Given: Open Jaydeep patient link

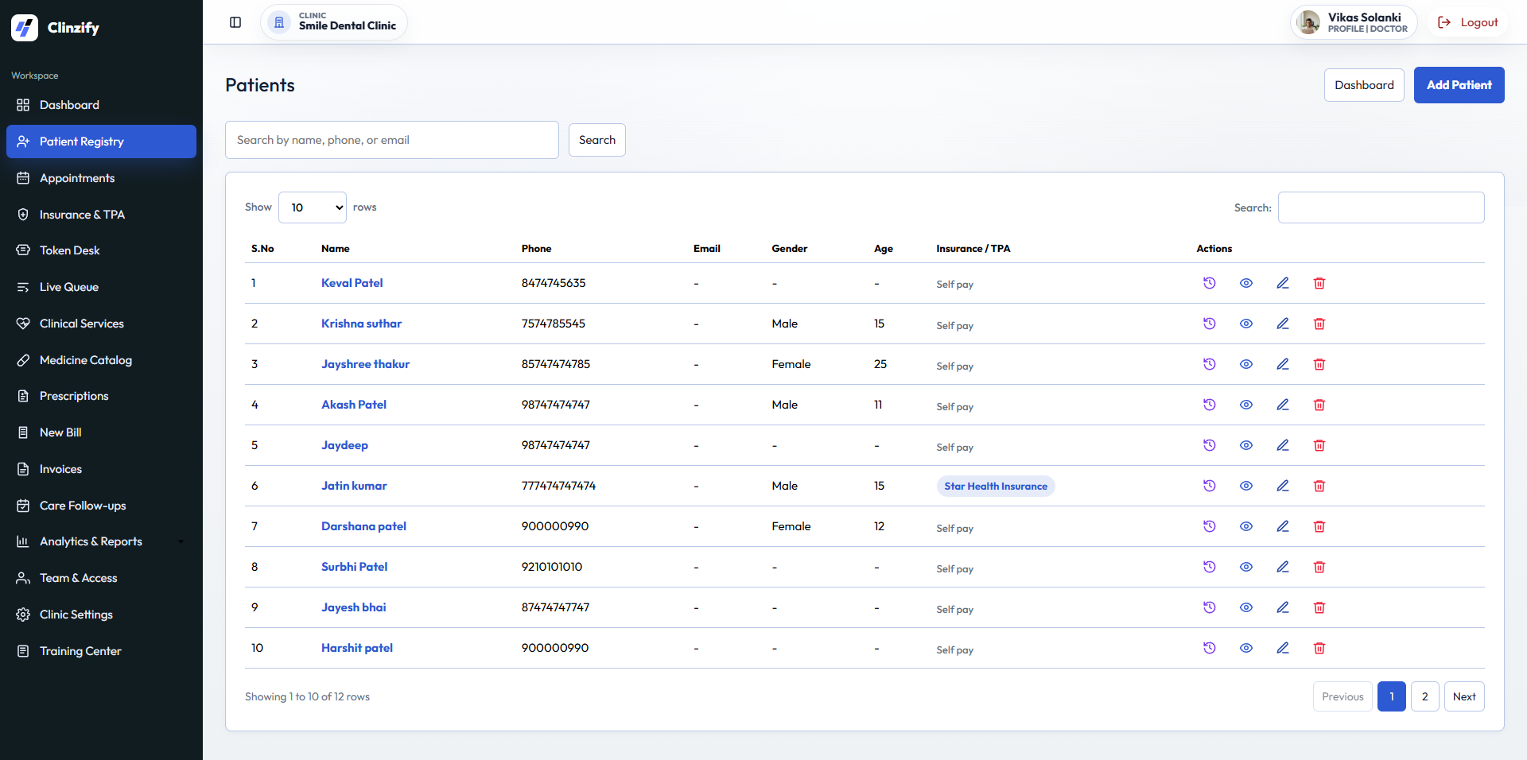Looking at the screenshot, I should 344,445.
